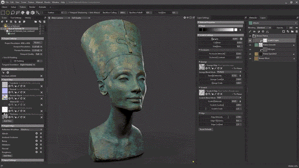
Task: Click Add Map button under Input Maps
Action: coord(7,121)
